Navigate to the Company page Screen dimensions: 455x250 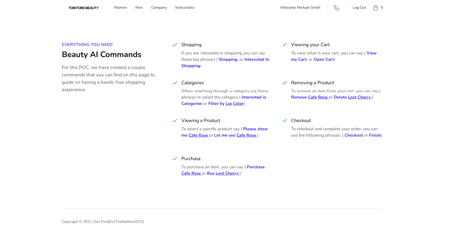tap(159, 7)
